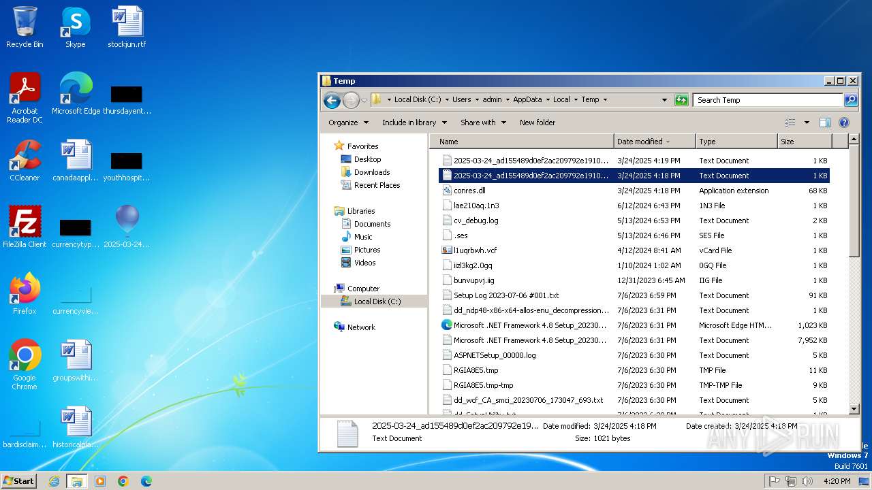Select Network in navigation pane
872x490 pixels.
pyautogui.click(x=361, y=327)
